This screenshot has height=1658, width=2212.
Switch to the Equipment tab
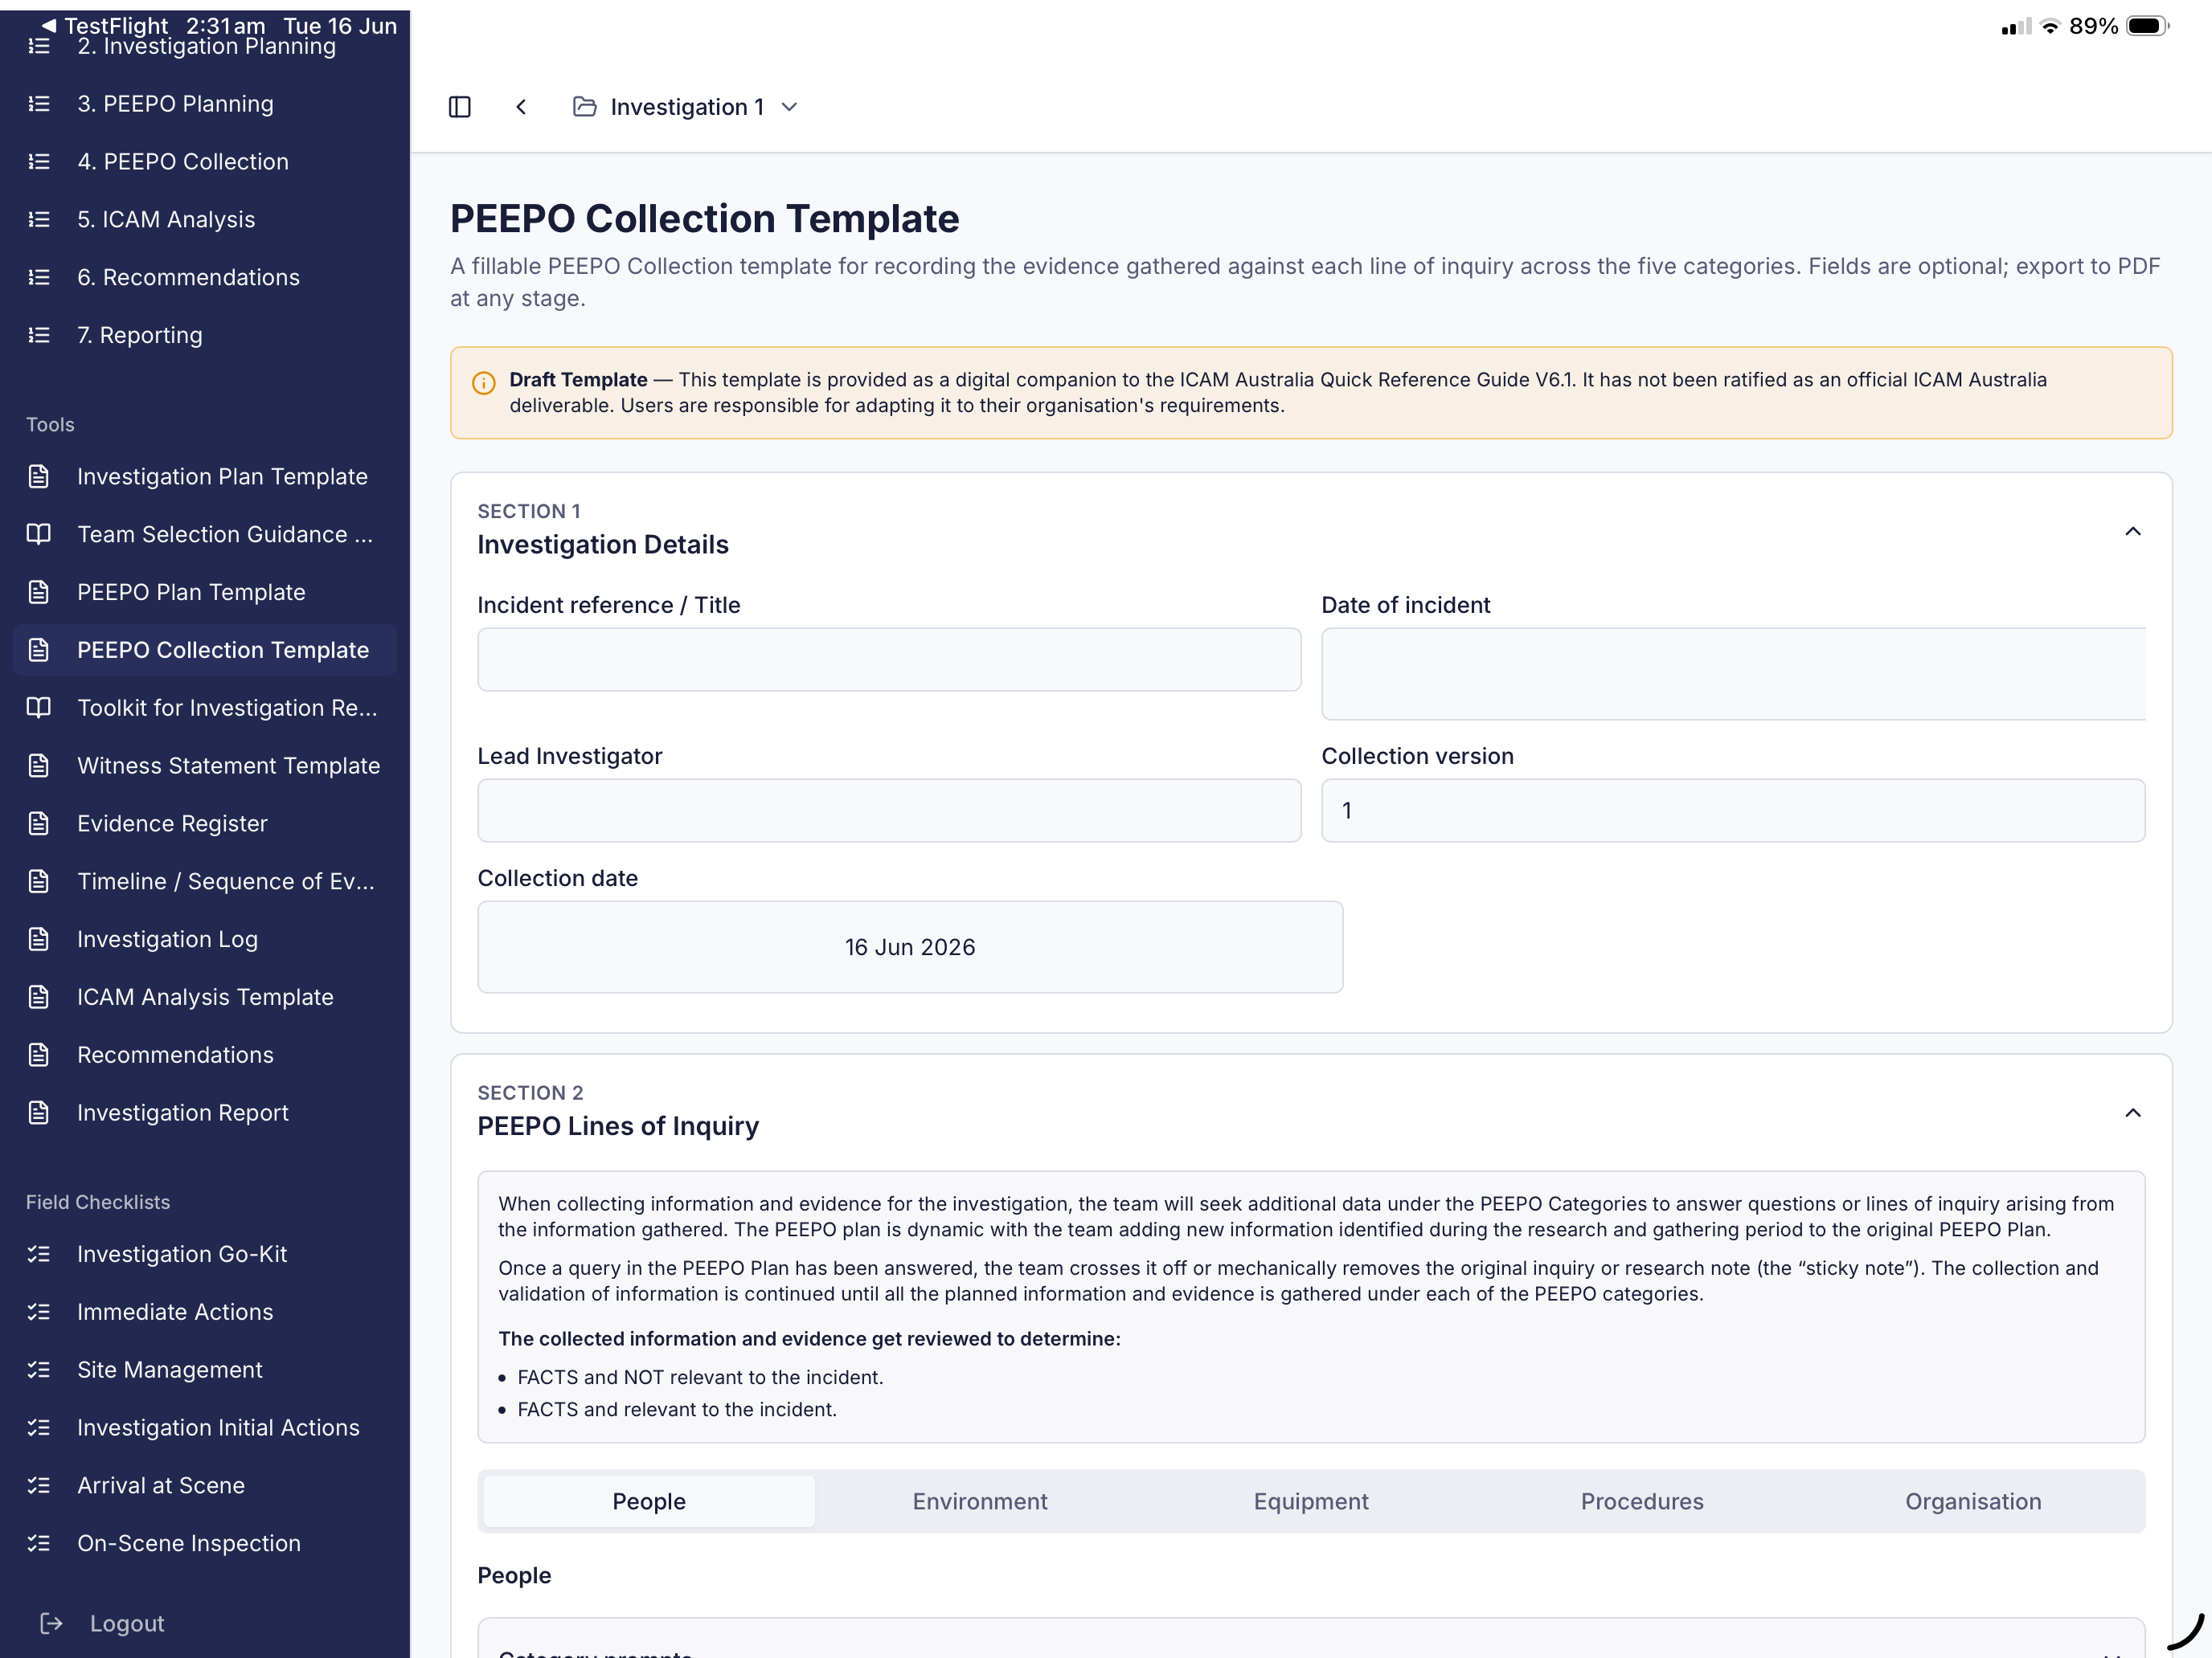[x=1311, y=1501]
